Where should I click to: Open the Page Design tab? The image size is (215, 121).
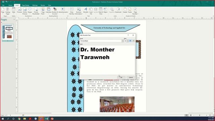pyautogui.click(x=26, y=5)
